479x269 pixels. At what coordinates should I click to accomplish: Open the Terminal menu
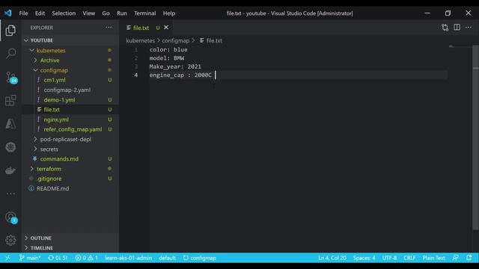[144, 13]
